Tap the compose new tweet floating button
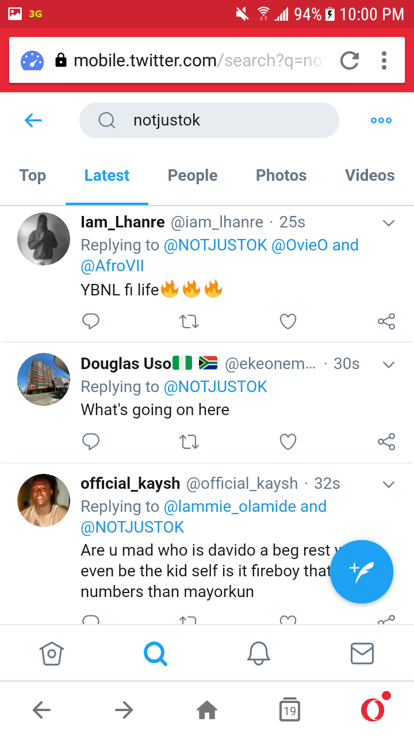 pos(362,572)
